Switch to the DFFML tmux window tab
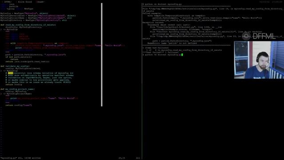Viewport: 284px width, 160px height. [8, 2]
